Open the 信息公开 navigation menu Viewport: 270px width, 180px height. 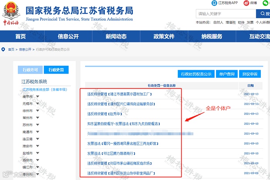[x=68, y=36]
